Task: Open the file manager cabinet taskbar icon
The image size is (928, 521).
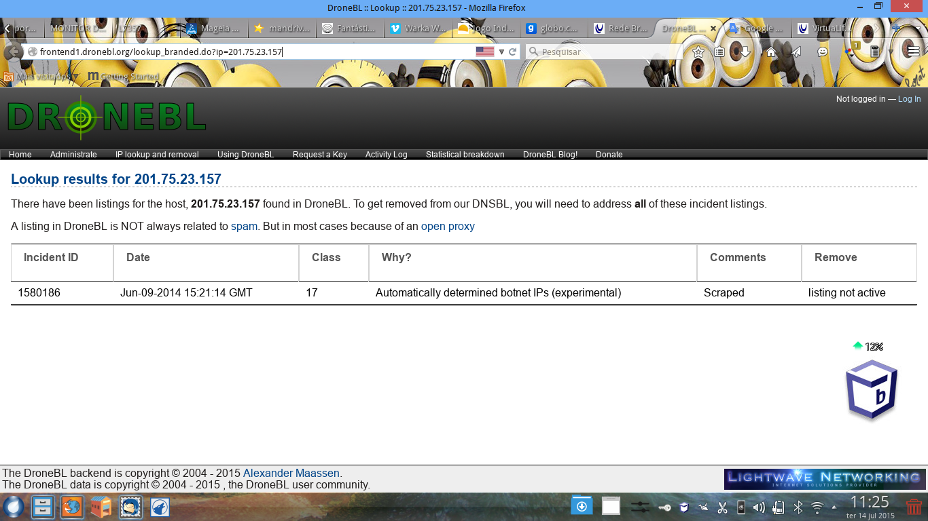Action: [x=43, y=507]
